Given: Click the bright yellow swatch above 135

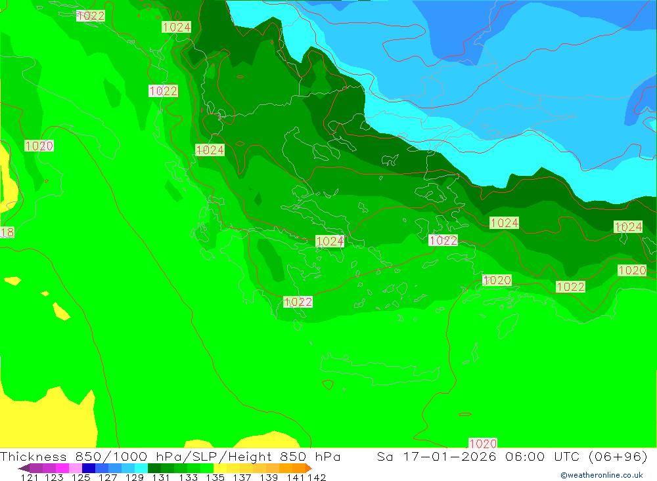Looking at the screenshot, I should pyautogui.click(x=220, y=468).
